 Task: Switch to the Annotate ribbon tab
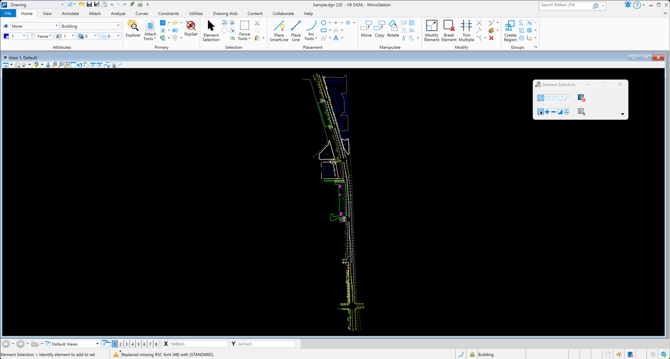pyautogui.click(x=70, y=13)
